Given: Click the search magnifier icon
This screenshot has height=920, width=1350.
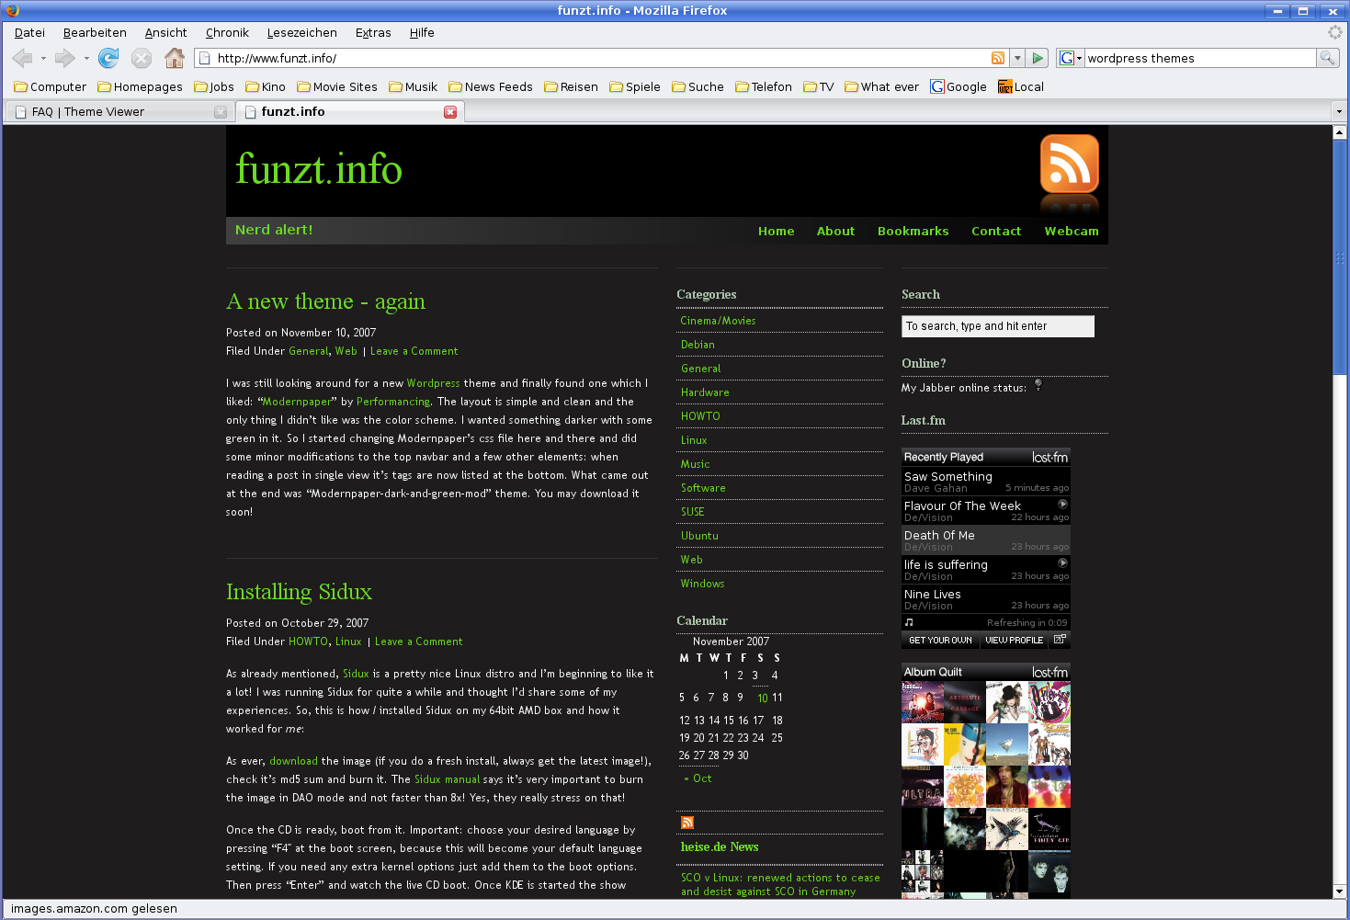Looking at the screenshot, I should pyautogui.click(x=1327, y=58).
